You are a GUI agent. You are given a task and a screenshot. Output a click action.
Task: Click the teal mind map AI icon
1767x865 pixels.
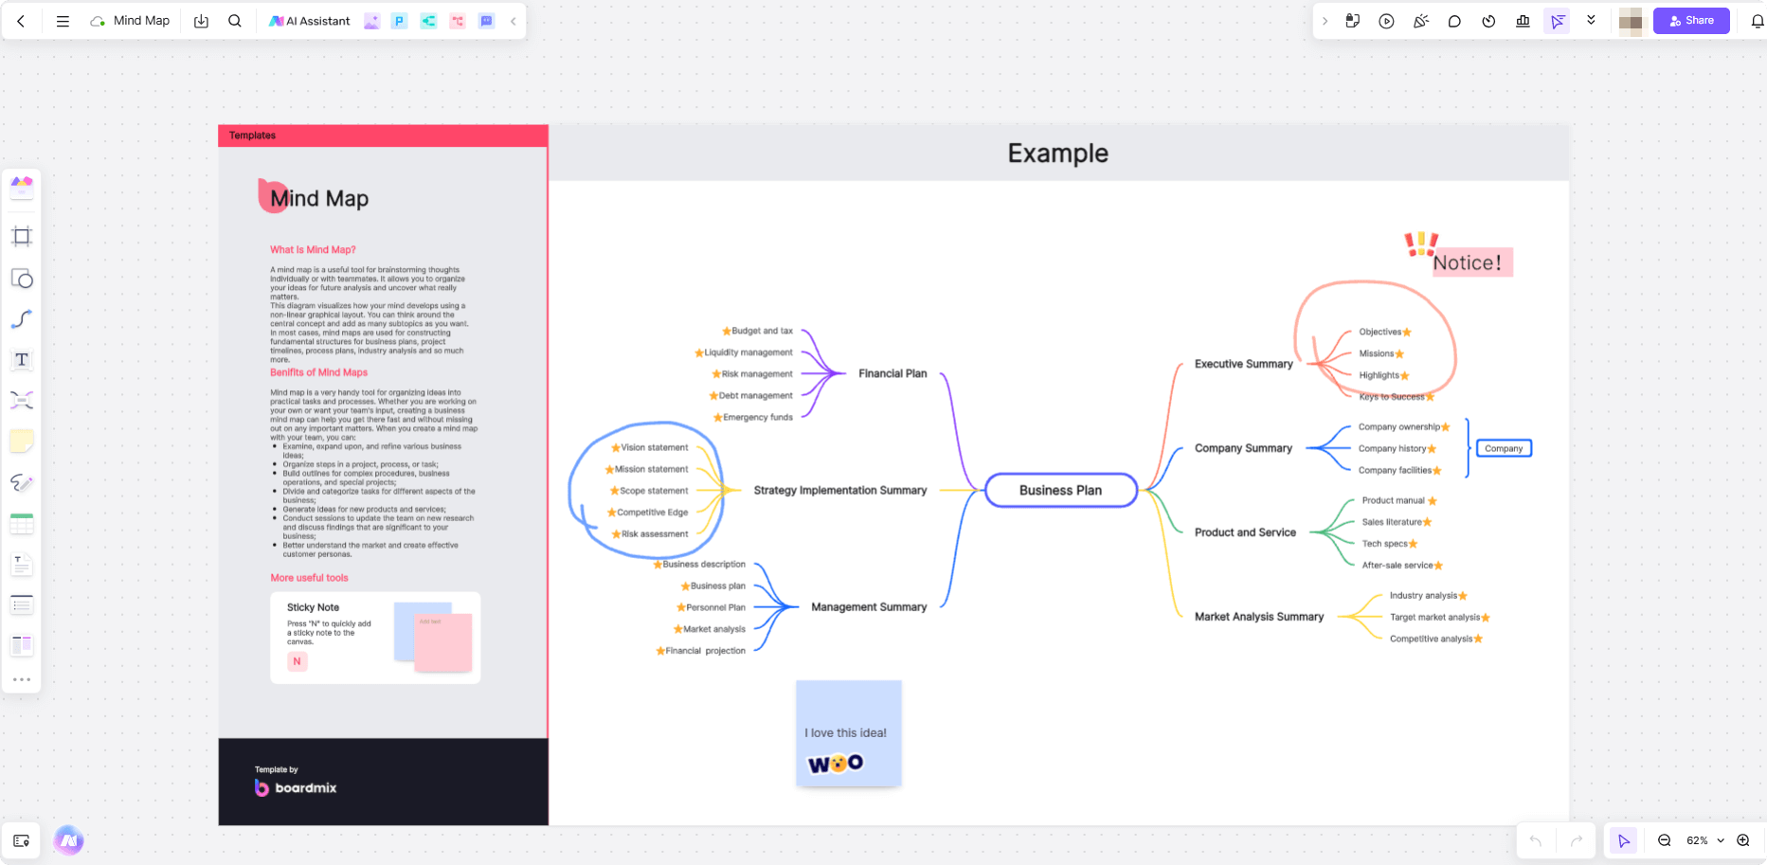tap(429, 21)
